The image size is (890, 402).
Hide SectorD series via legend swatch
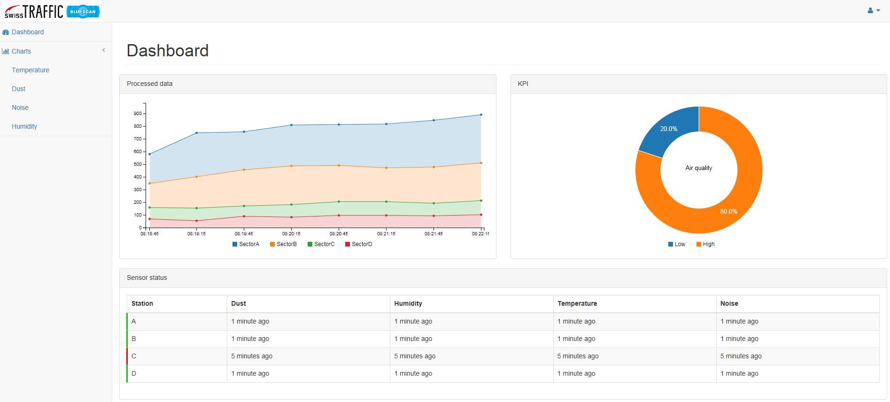(348, 244)
